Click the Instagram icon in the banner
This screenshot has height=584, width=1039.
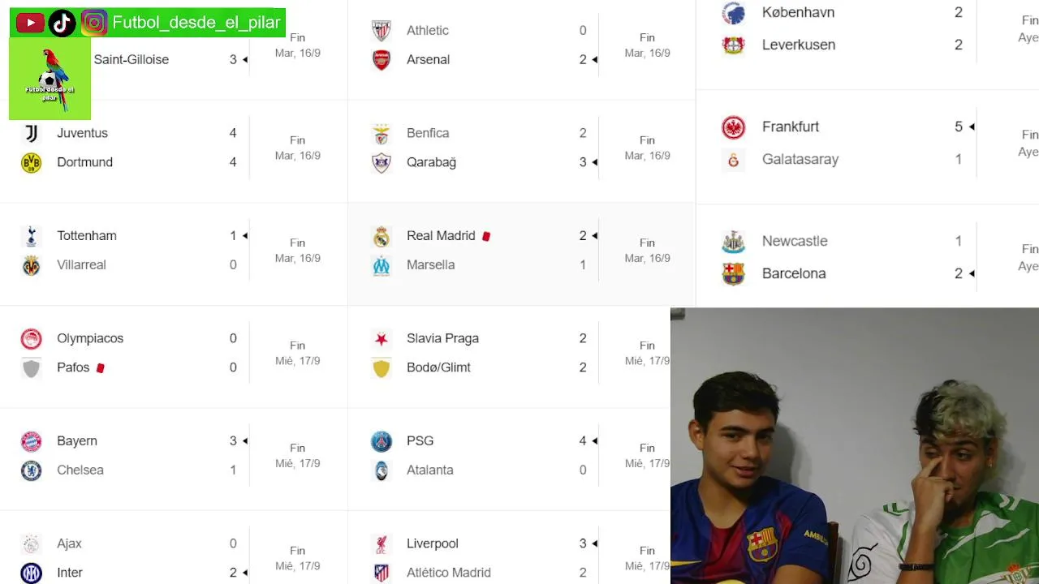pos(94,23)
